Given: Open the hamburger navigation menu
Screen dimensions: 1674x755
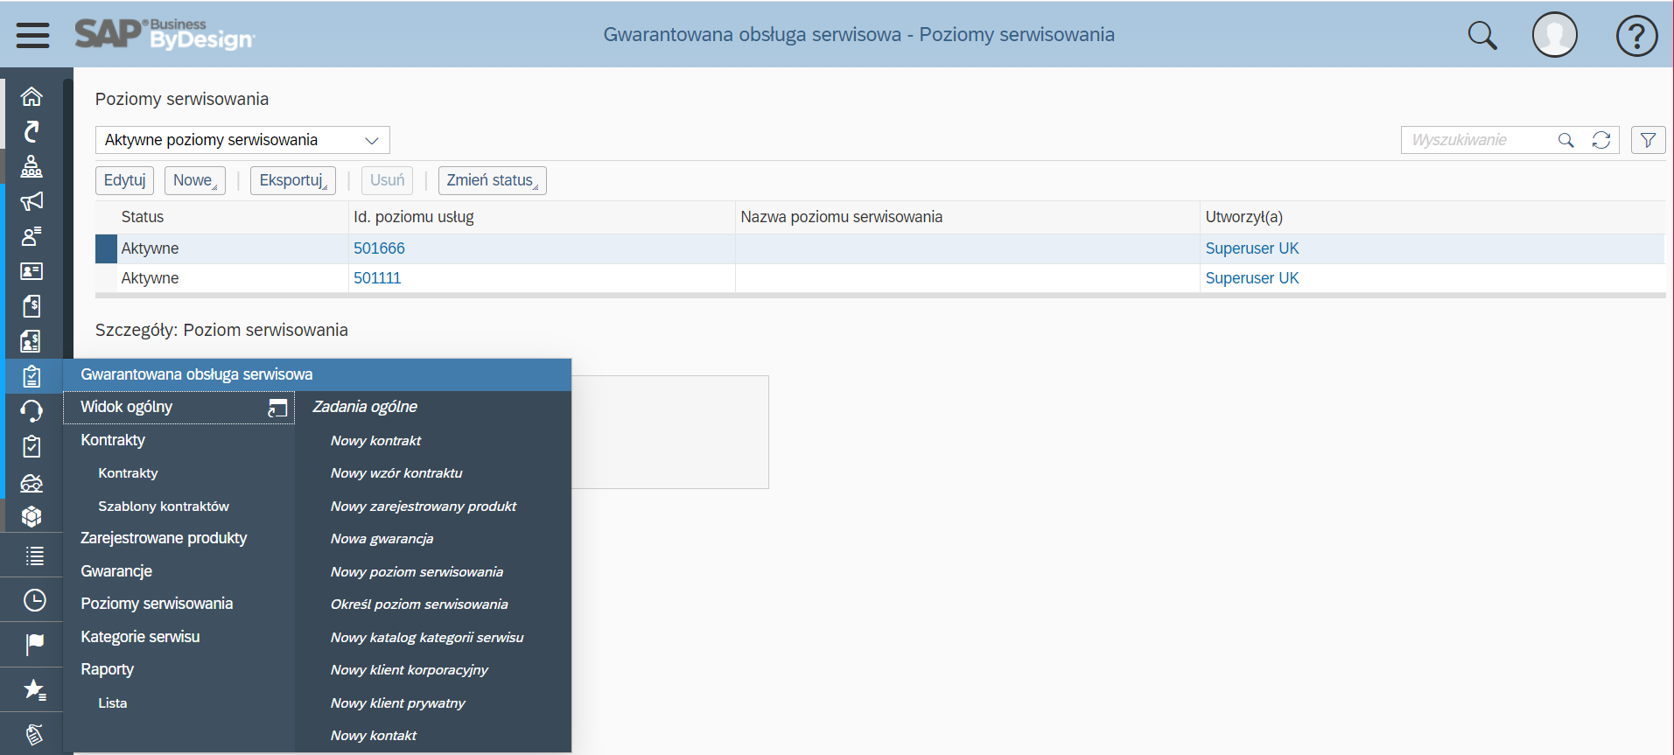Looking at the screenshot, I should point(32,35).
